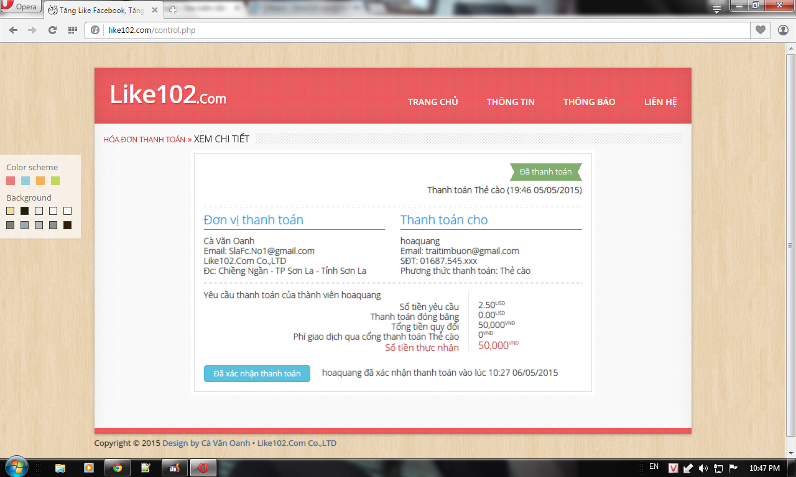
Task: Pick the pale yellow background swatch
Action: tap(11, 211)
